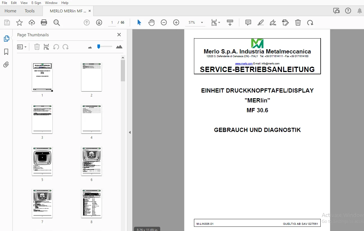Viewport: 364px width, 231px height.
Task: Click the M-LIN306.01 footer text
Action: (205, 224)
